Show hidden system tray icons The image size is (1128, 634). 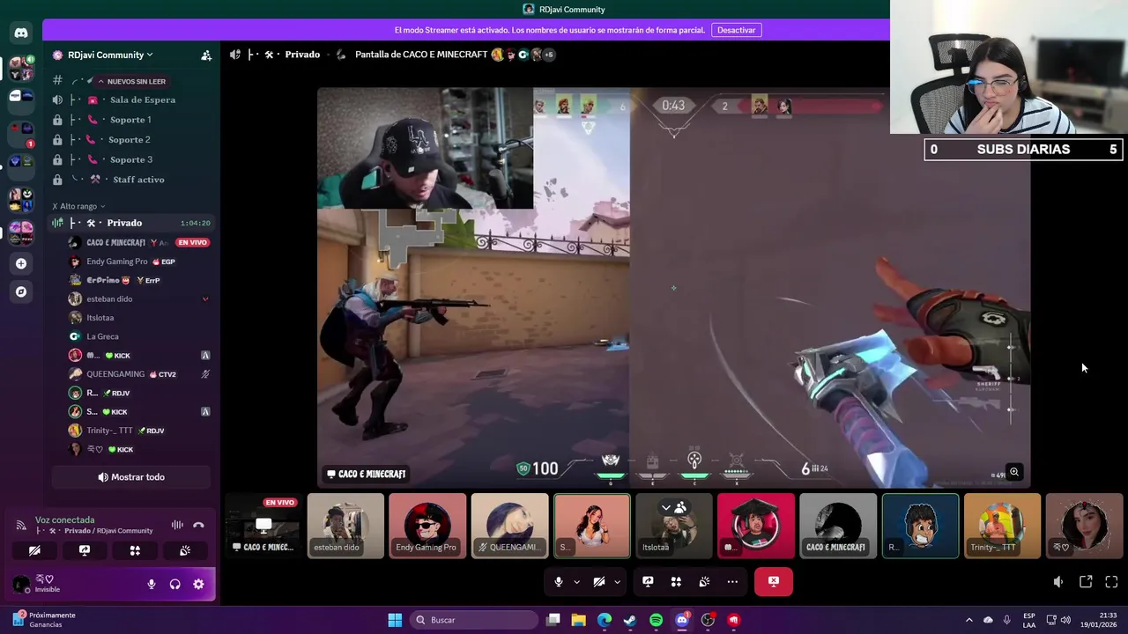pos(968,620)
